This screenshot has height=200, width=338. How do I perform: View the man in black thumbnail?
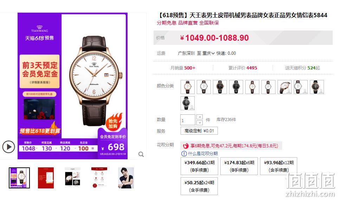(x=126, y=178)
